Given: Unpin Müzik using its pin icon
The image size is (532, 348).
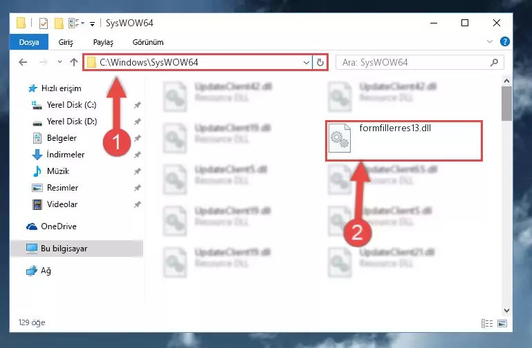Looking at the screenshot, I should click(x=138, y=171).
